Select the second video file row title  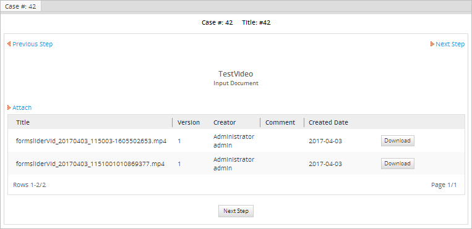pyautogui.click(x=90, y=164)
